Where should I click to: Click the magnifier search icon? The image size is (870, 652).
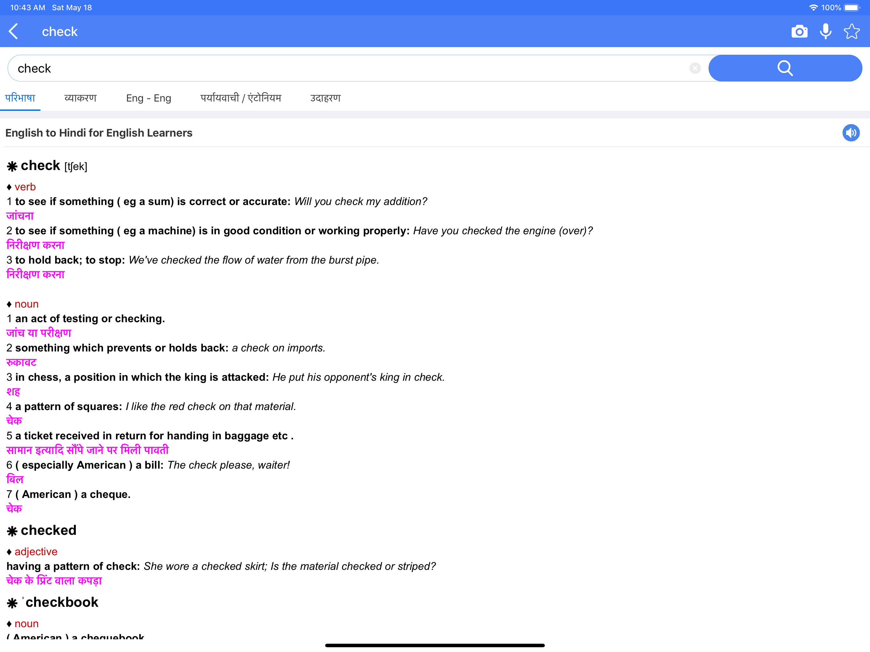pyautogui.click(x=785, y=68)
